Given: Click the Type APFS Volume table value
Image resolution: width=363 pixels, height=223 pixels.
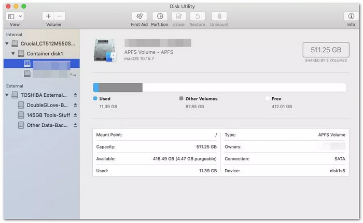Looking at the screenshot, I should 332,135.
